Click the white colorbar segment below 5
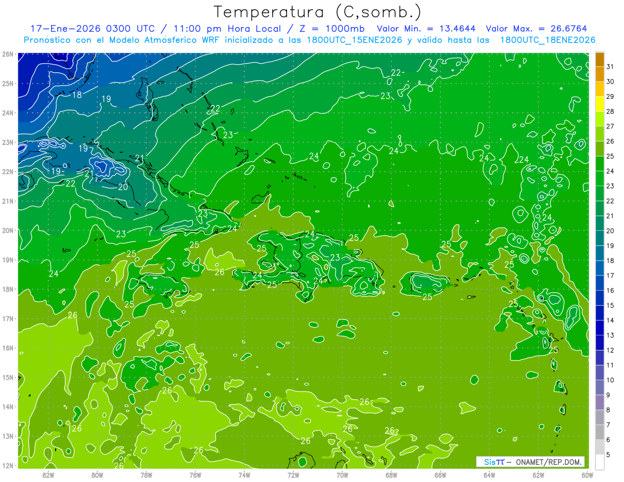The height and width of the screenshot is (482, 624). tap(600, 462)
